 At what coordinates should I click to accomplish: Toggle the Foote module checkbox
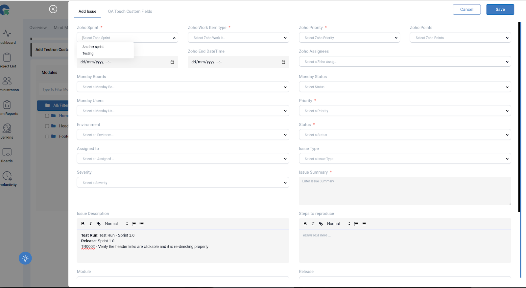pyautogui.click(x=47, y=136)
